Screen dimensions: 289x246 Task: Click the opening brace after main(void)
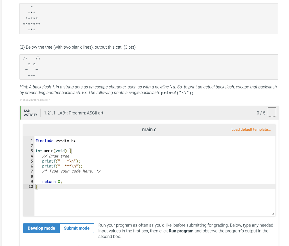pos(70,151)
